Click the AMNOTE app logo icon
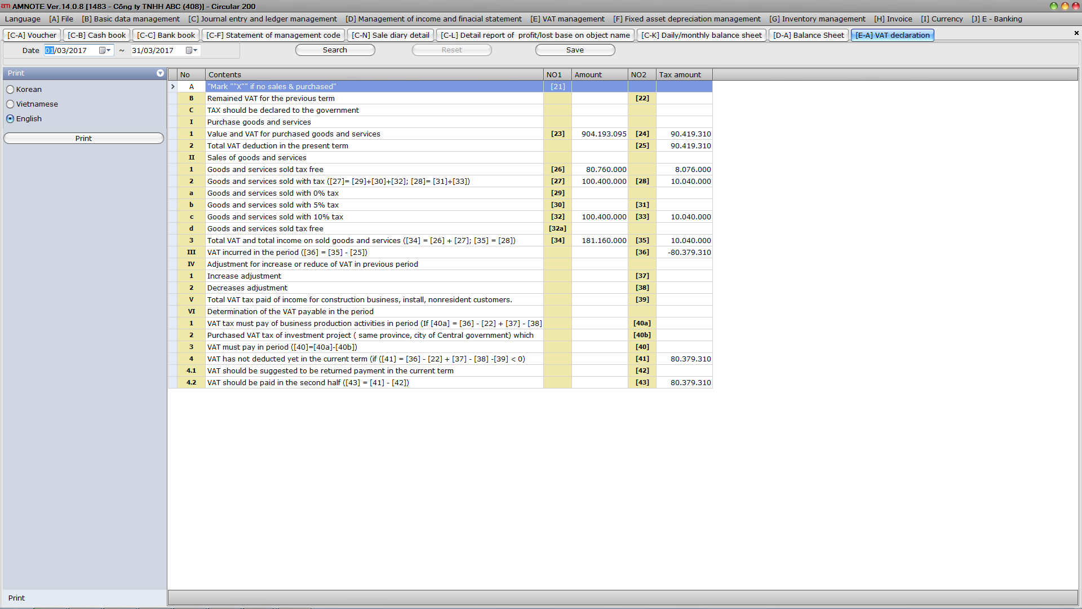The height and width of the screenshot is (609, 1082). tap(6, 6)
